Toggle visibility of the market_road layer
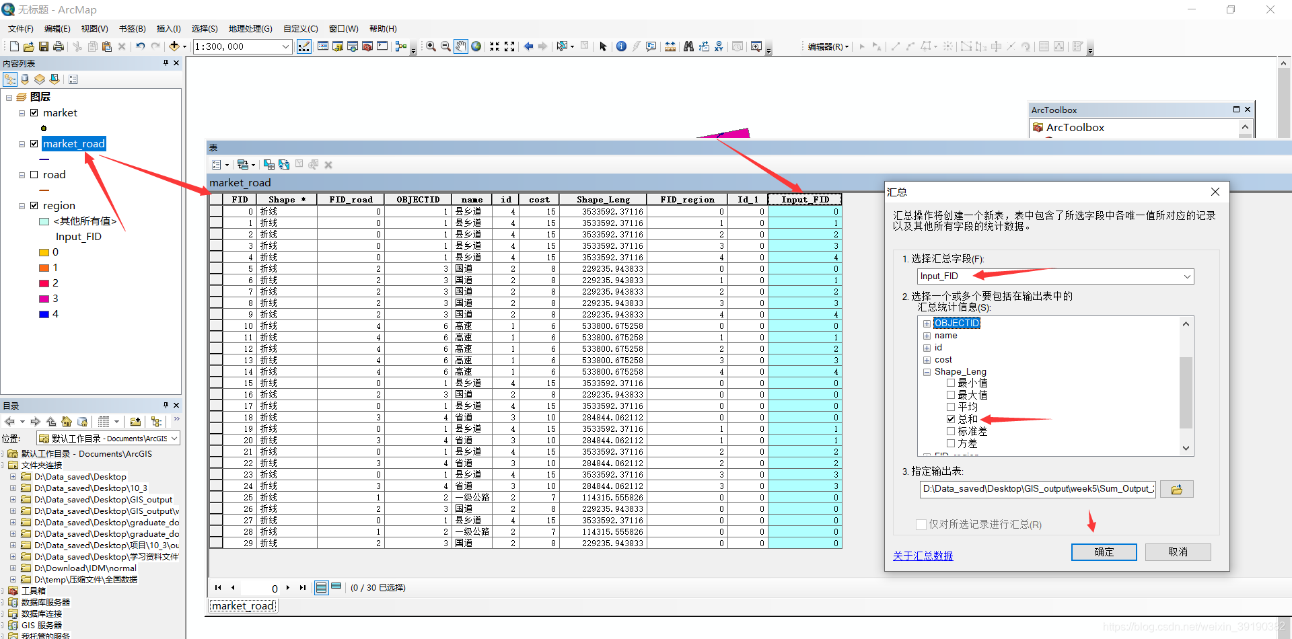The height and width of the screenshot is (639, 1292). click(34, 144)
